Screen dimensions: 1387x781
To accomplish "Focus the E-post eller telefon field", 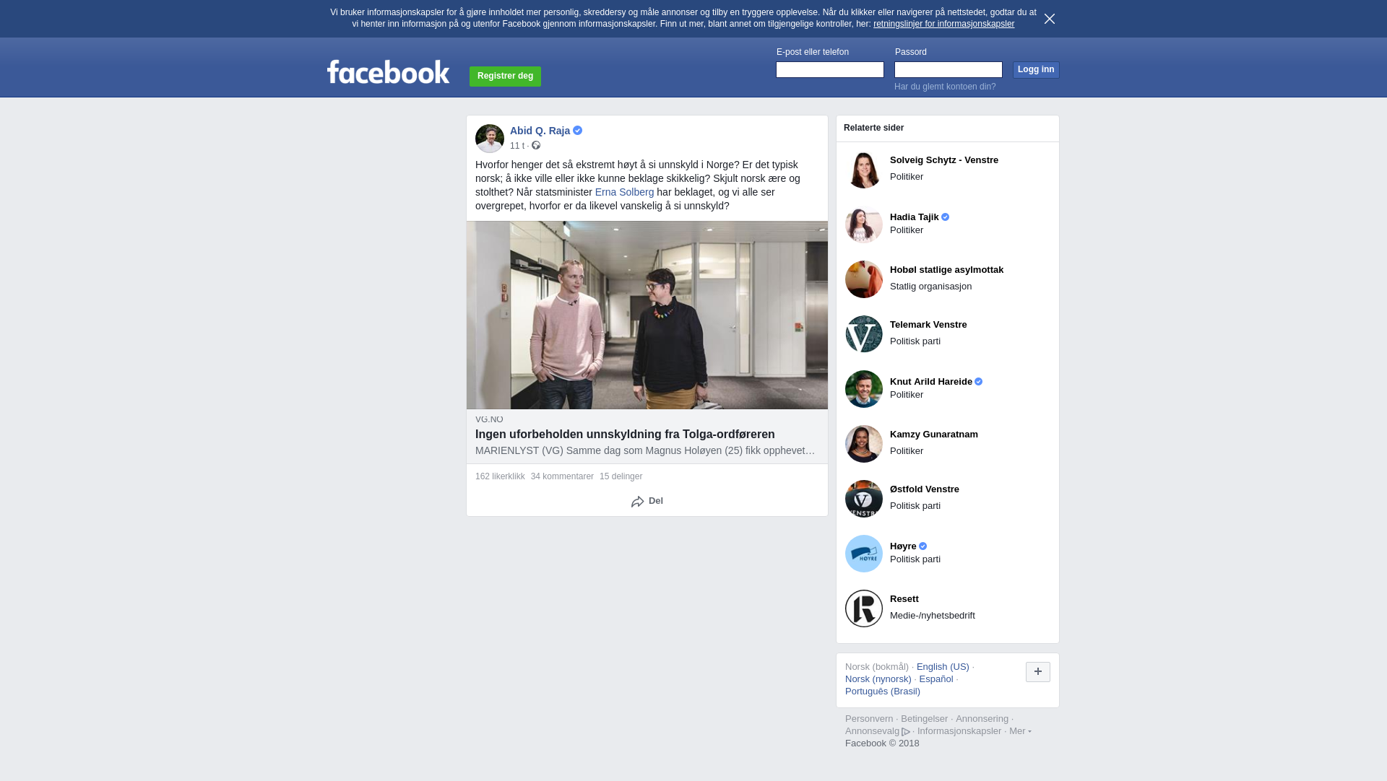I will pos(830,69).
